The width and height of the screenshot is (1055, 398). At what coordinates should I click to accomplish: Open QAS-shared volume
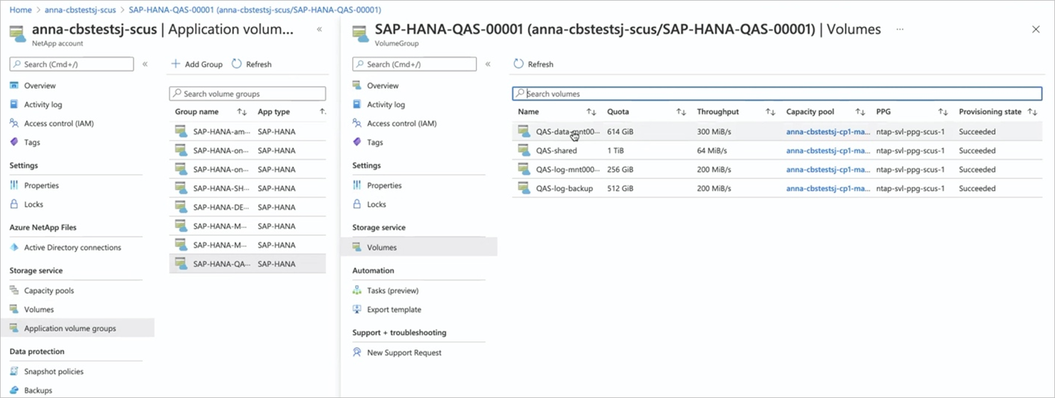[x=556, y=150]
